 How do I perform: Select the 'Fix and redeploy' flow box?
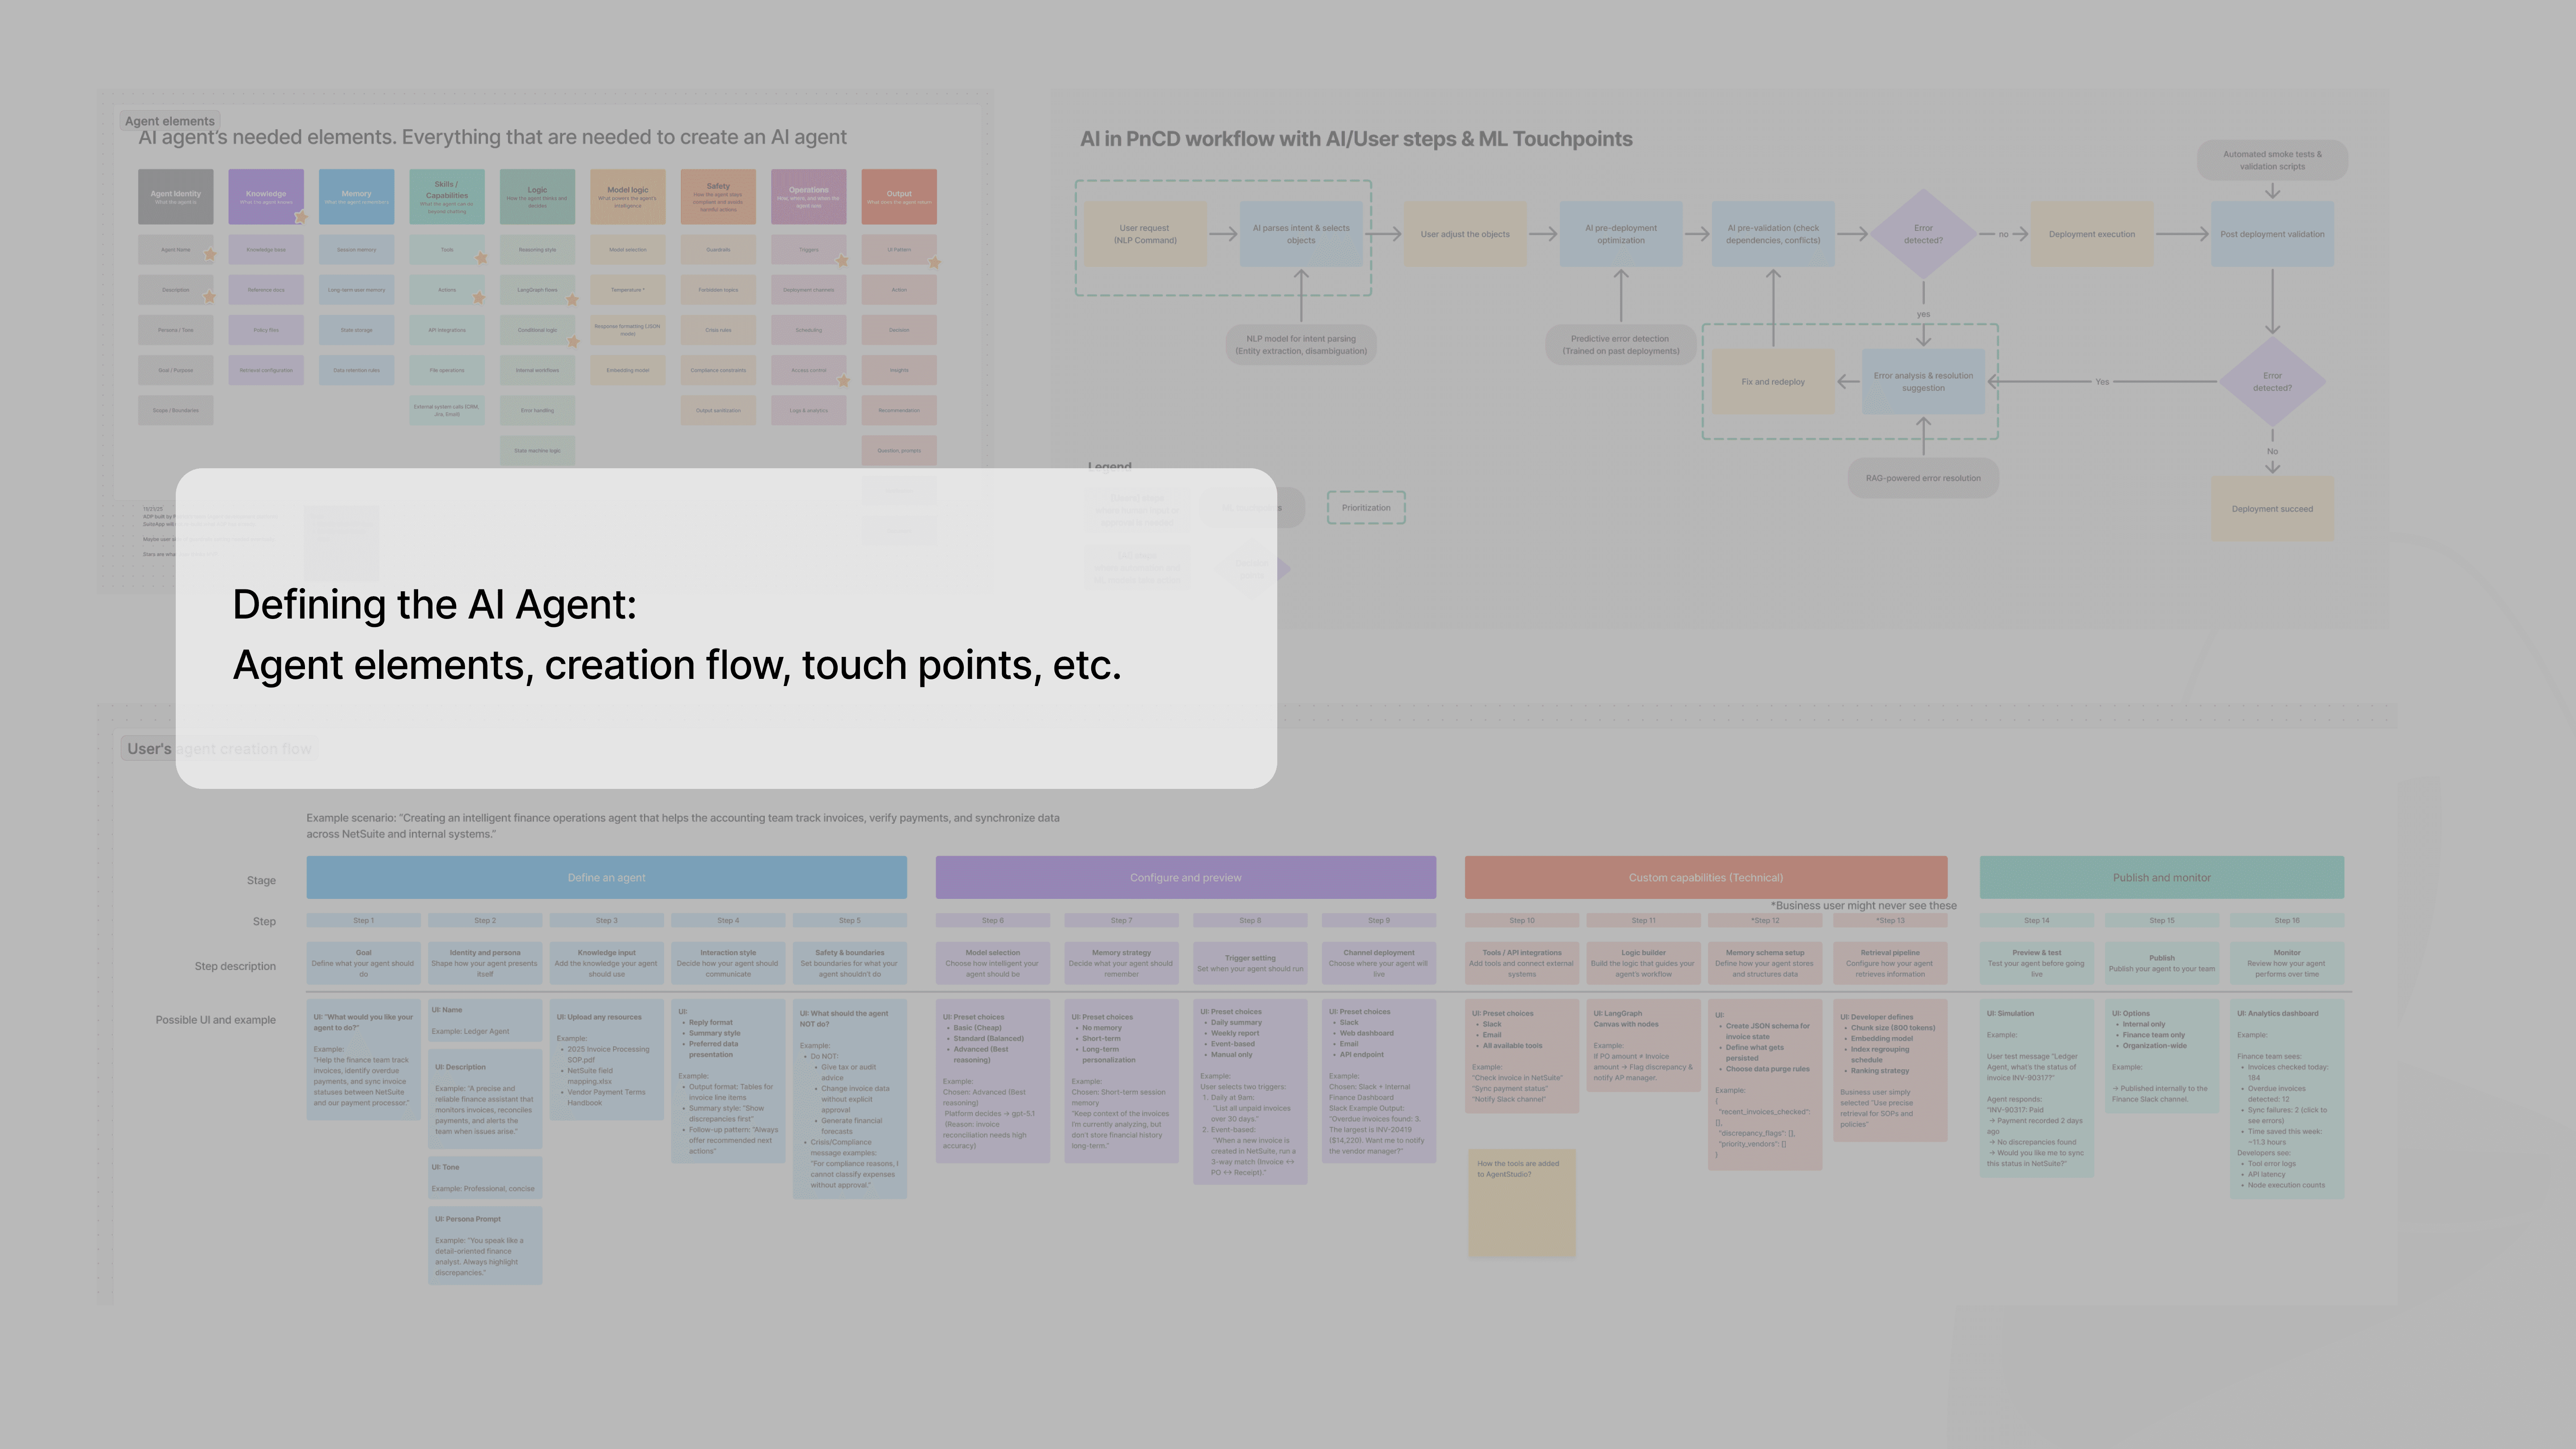point(1772,381)
